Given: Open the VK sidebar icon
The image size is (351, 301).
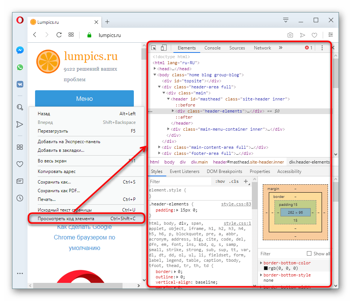Looking at the screenshot, I should click(20, 84).
